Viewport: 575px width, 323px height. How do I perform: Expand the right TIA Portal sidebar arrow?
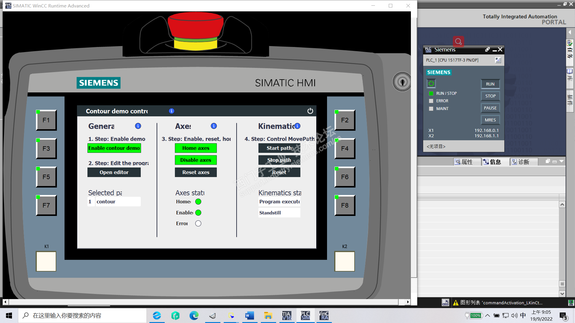[570, 32]
